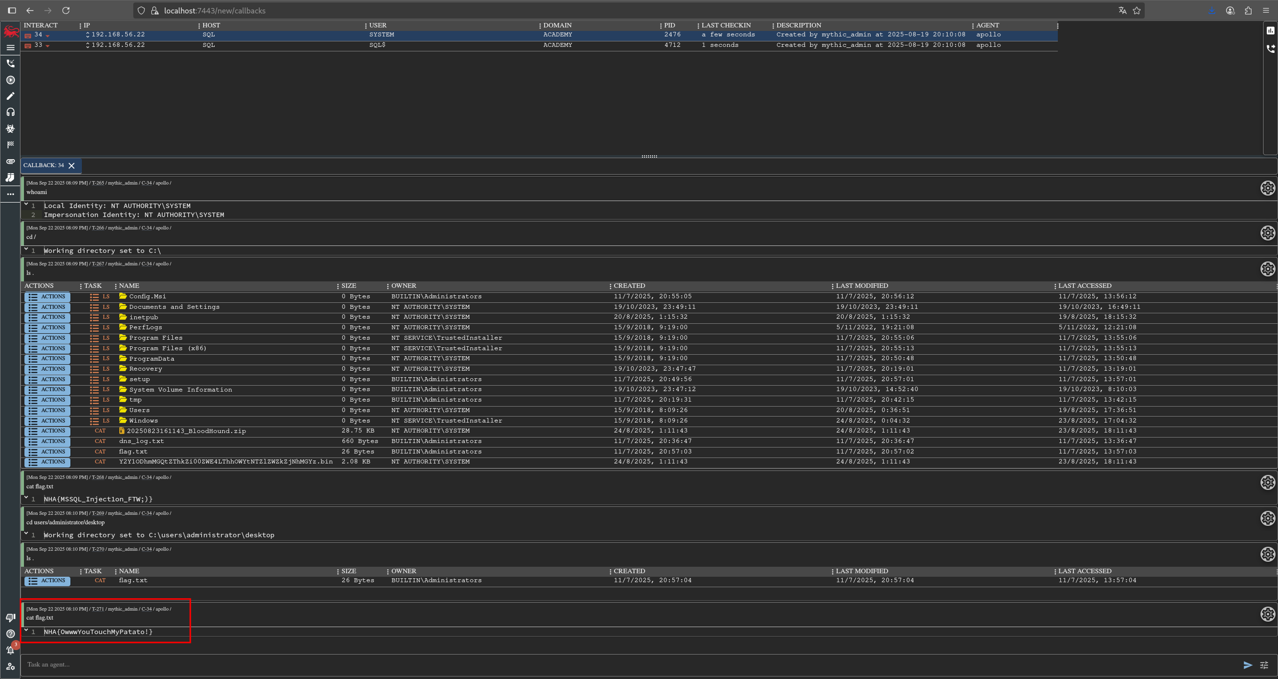Select the CALLBACK: 34 tab
The height and width of the screenshot is (679, 1278).
(44, 165)
